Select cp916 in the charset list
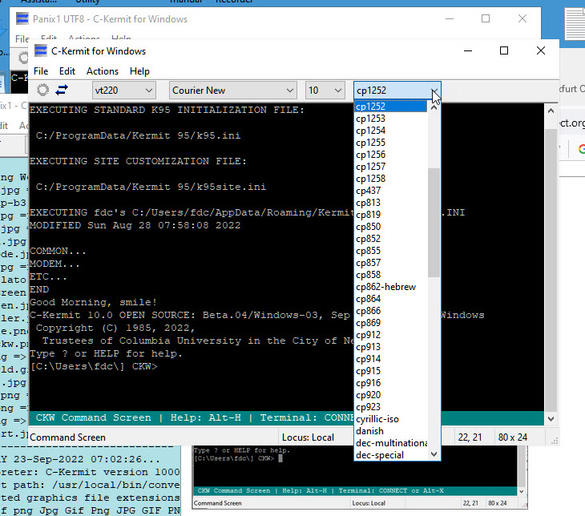 (390, 383)
